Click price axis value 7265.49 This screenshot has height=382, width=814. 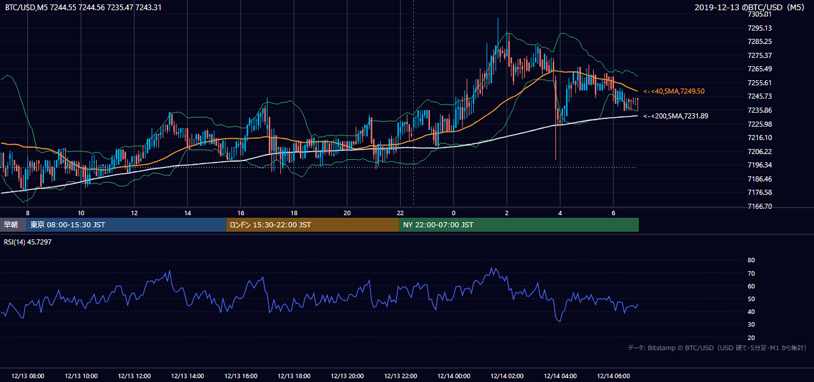[759, 69]
